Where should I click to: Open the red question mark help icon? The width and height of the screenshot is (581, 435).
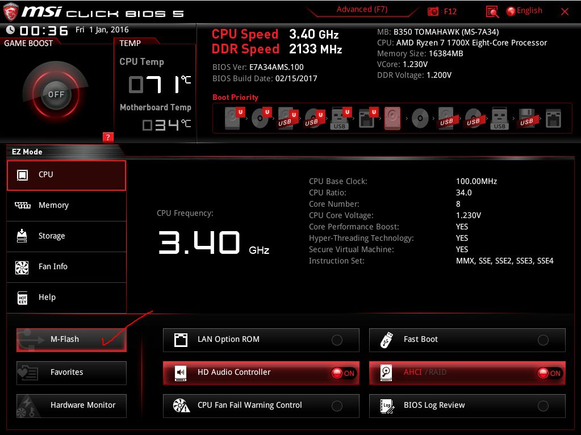point(108,137)
